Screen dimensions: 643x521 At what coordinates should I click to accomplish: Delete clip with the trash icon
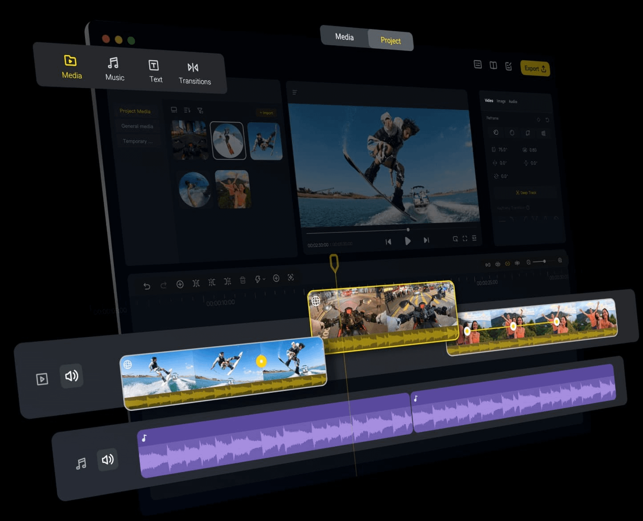[243, 280]
